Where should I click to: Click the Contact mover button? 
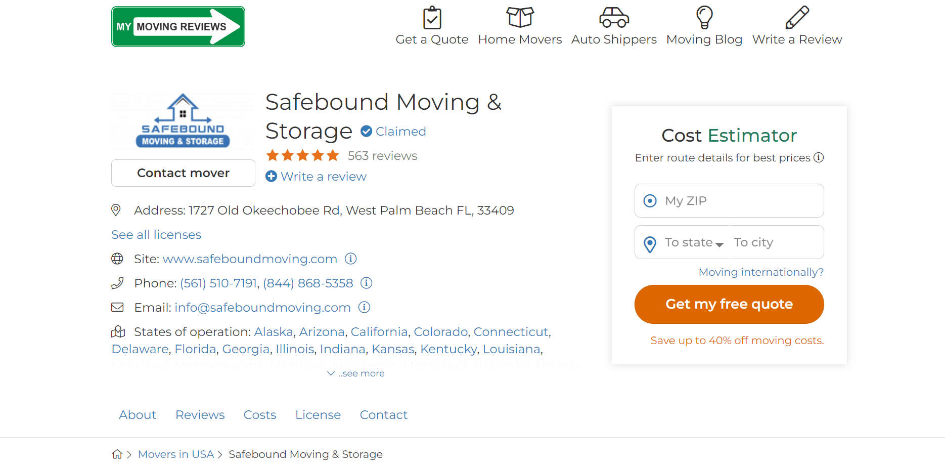point(183,173)
